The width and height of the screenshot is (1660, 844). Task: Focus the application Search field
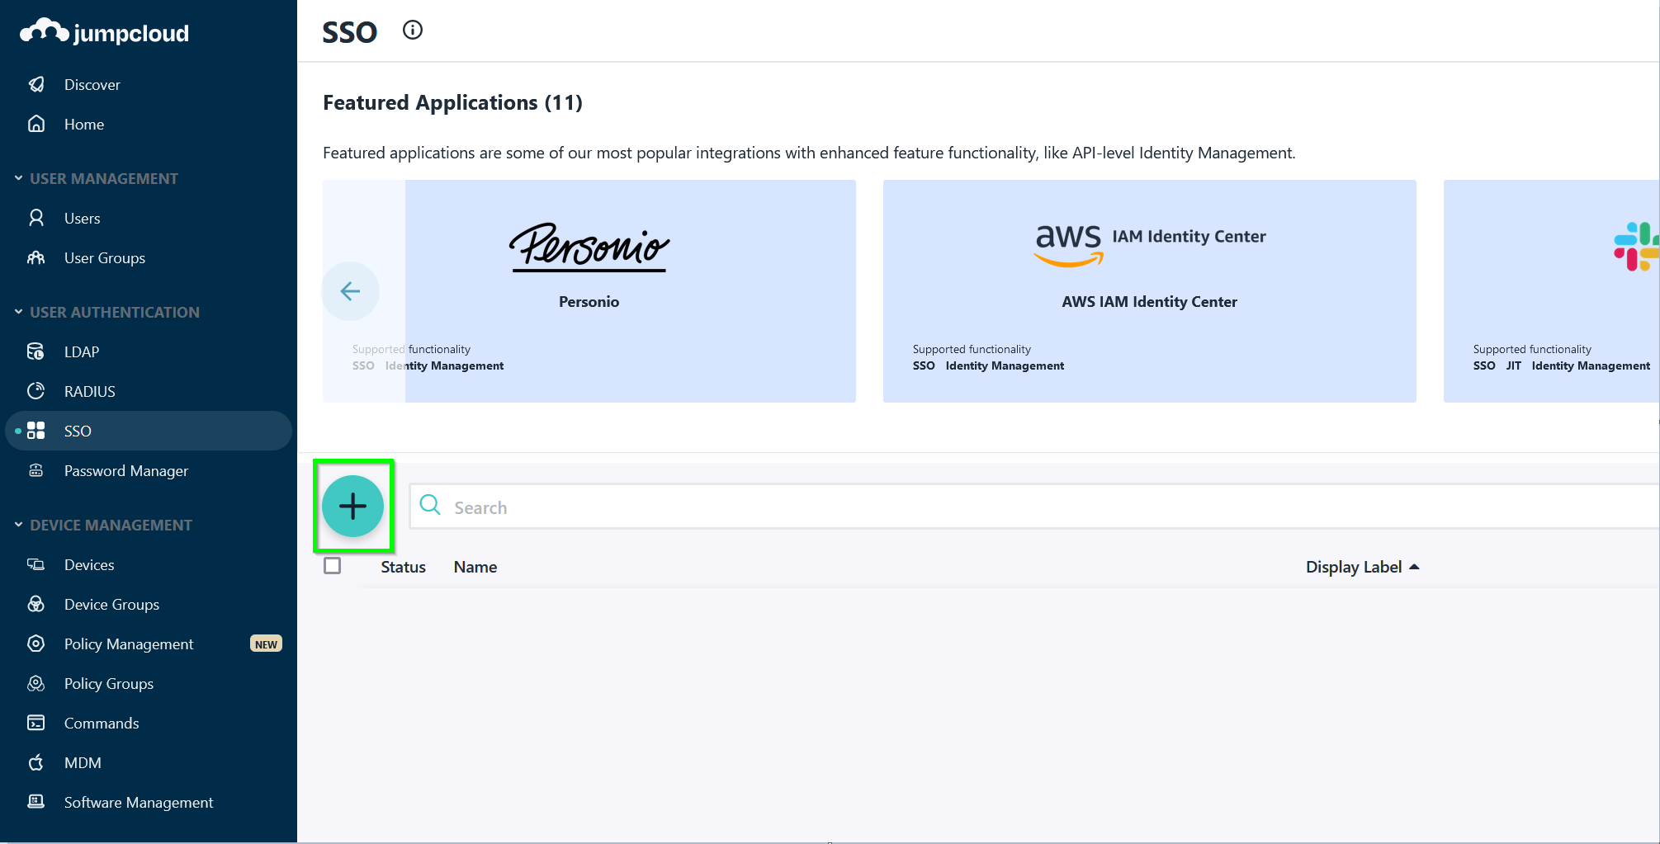tap(1034, 507)
